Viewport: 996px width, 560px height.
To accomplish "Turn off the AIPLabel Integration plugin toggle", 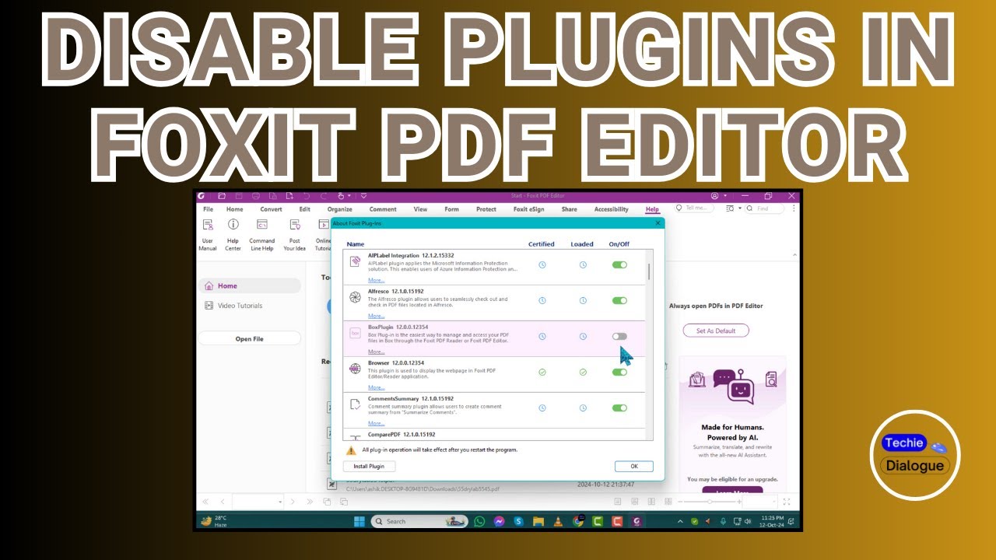I will [x=619, y=265].
